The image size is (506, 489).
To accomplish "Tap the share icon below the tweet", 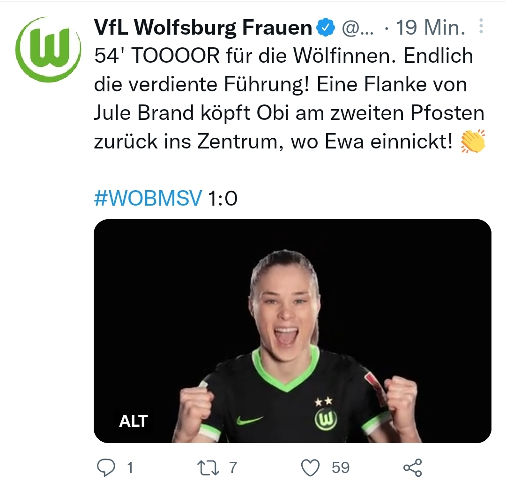I will click(412, 468).
